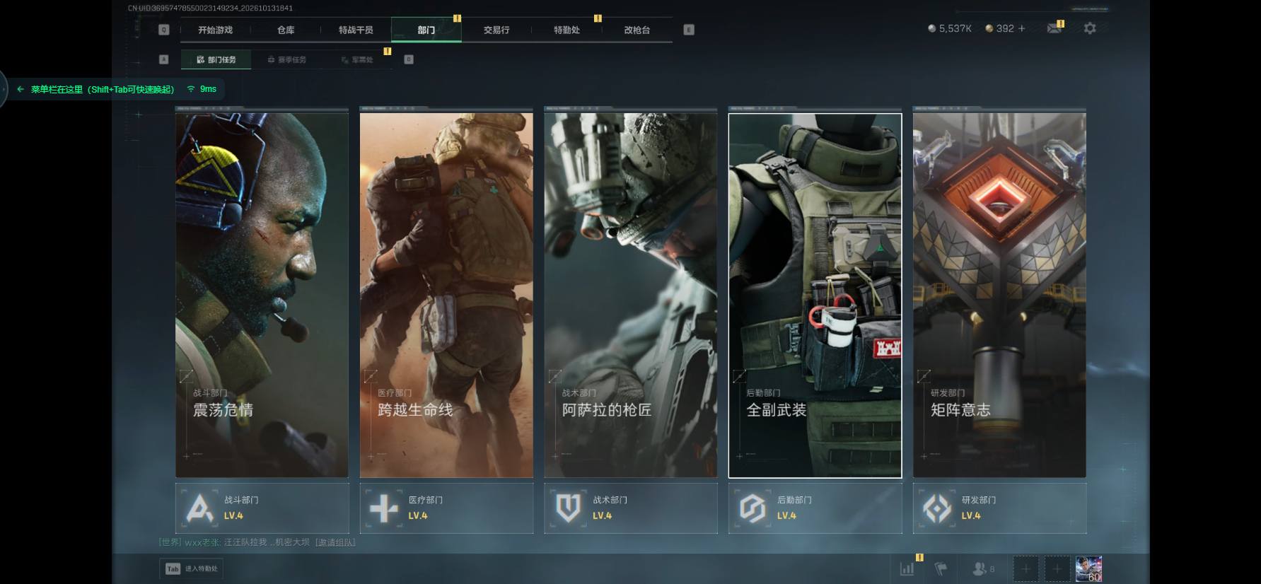Click the green back arrow on menu hint
The image size is (1261, 584).
pyautogui.click(x=21, y=89)
